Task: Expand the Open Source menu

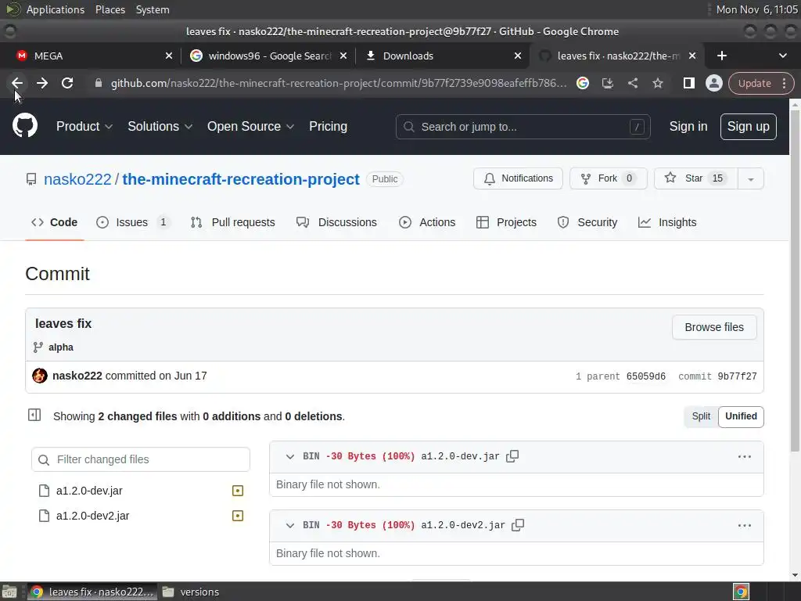Action: click(x=250, y=127)
